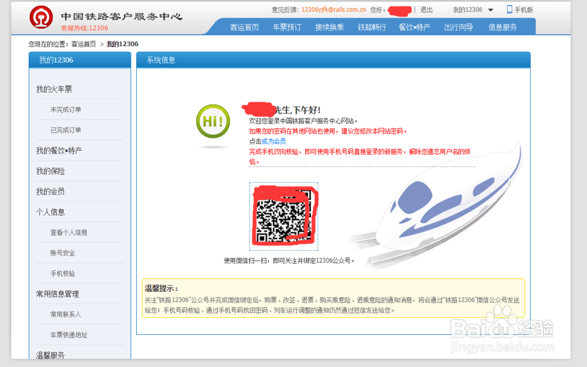Click the 成为会员 link
The image size is (587, 367).
(274, 141)
